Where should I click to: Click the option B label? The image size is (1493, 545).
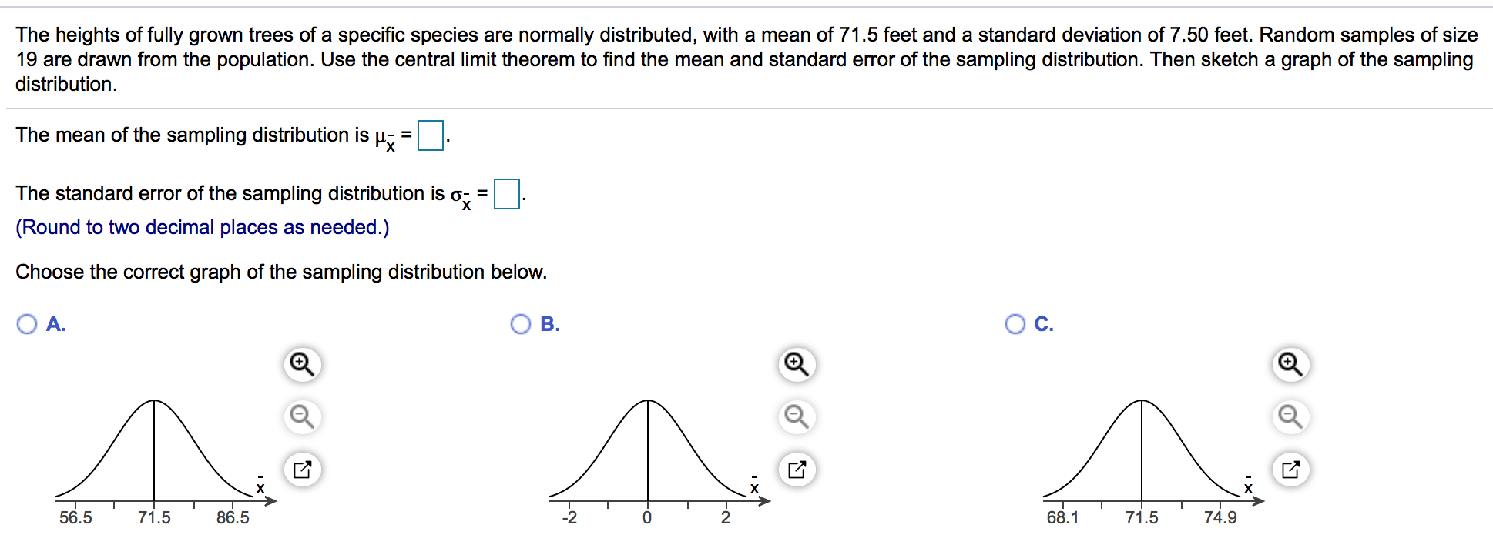pos(550,324)
